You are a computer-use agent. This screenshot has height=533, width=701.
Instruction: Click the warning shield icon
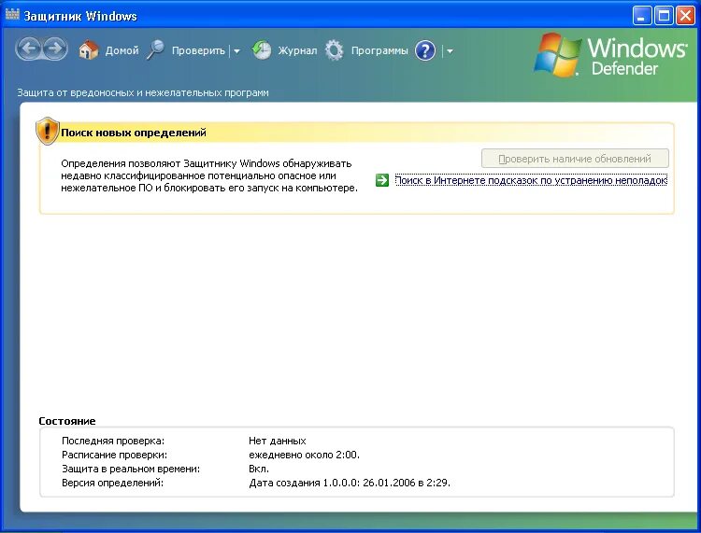(48, 132)
